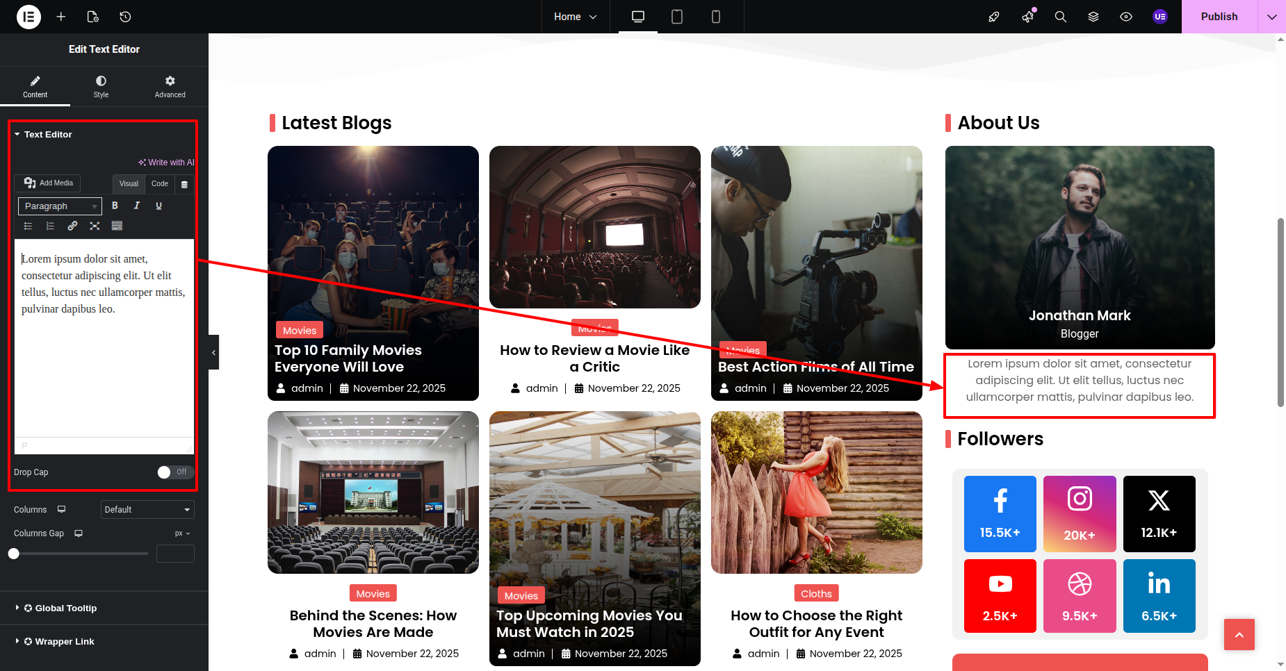Click the Preview Changes eye icon
This screenshot has width=1286, height=671.
[1126, 17]
